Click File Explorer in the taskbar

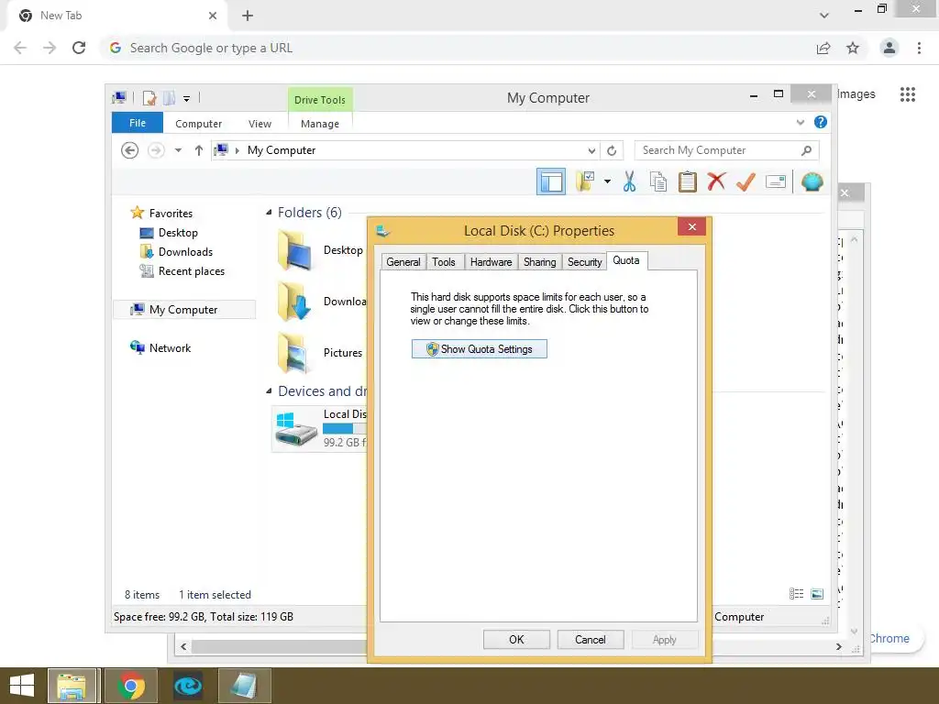[x=72, y=686]
